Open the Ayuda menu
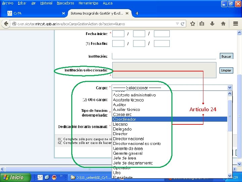The height and width of the screenshot is (182, 242). click(108, 3)
